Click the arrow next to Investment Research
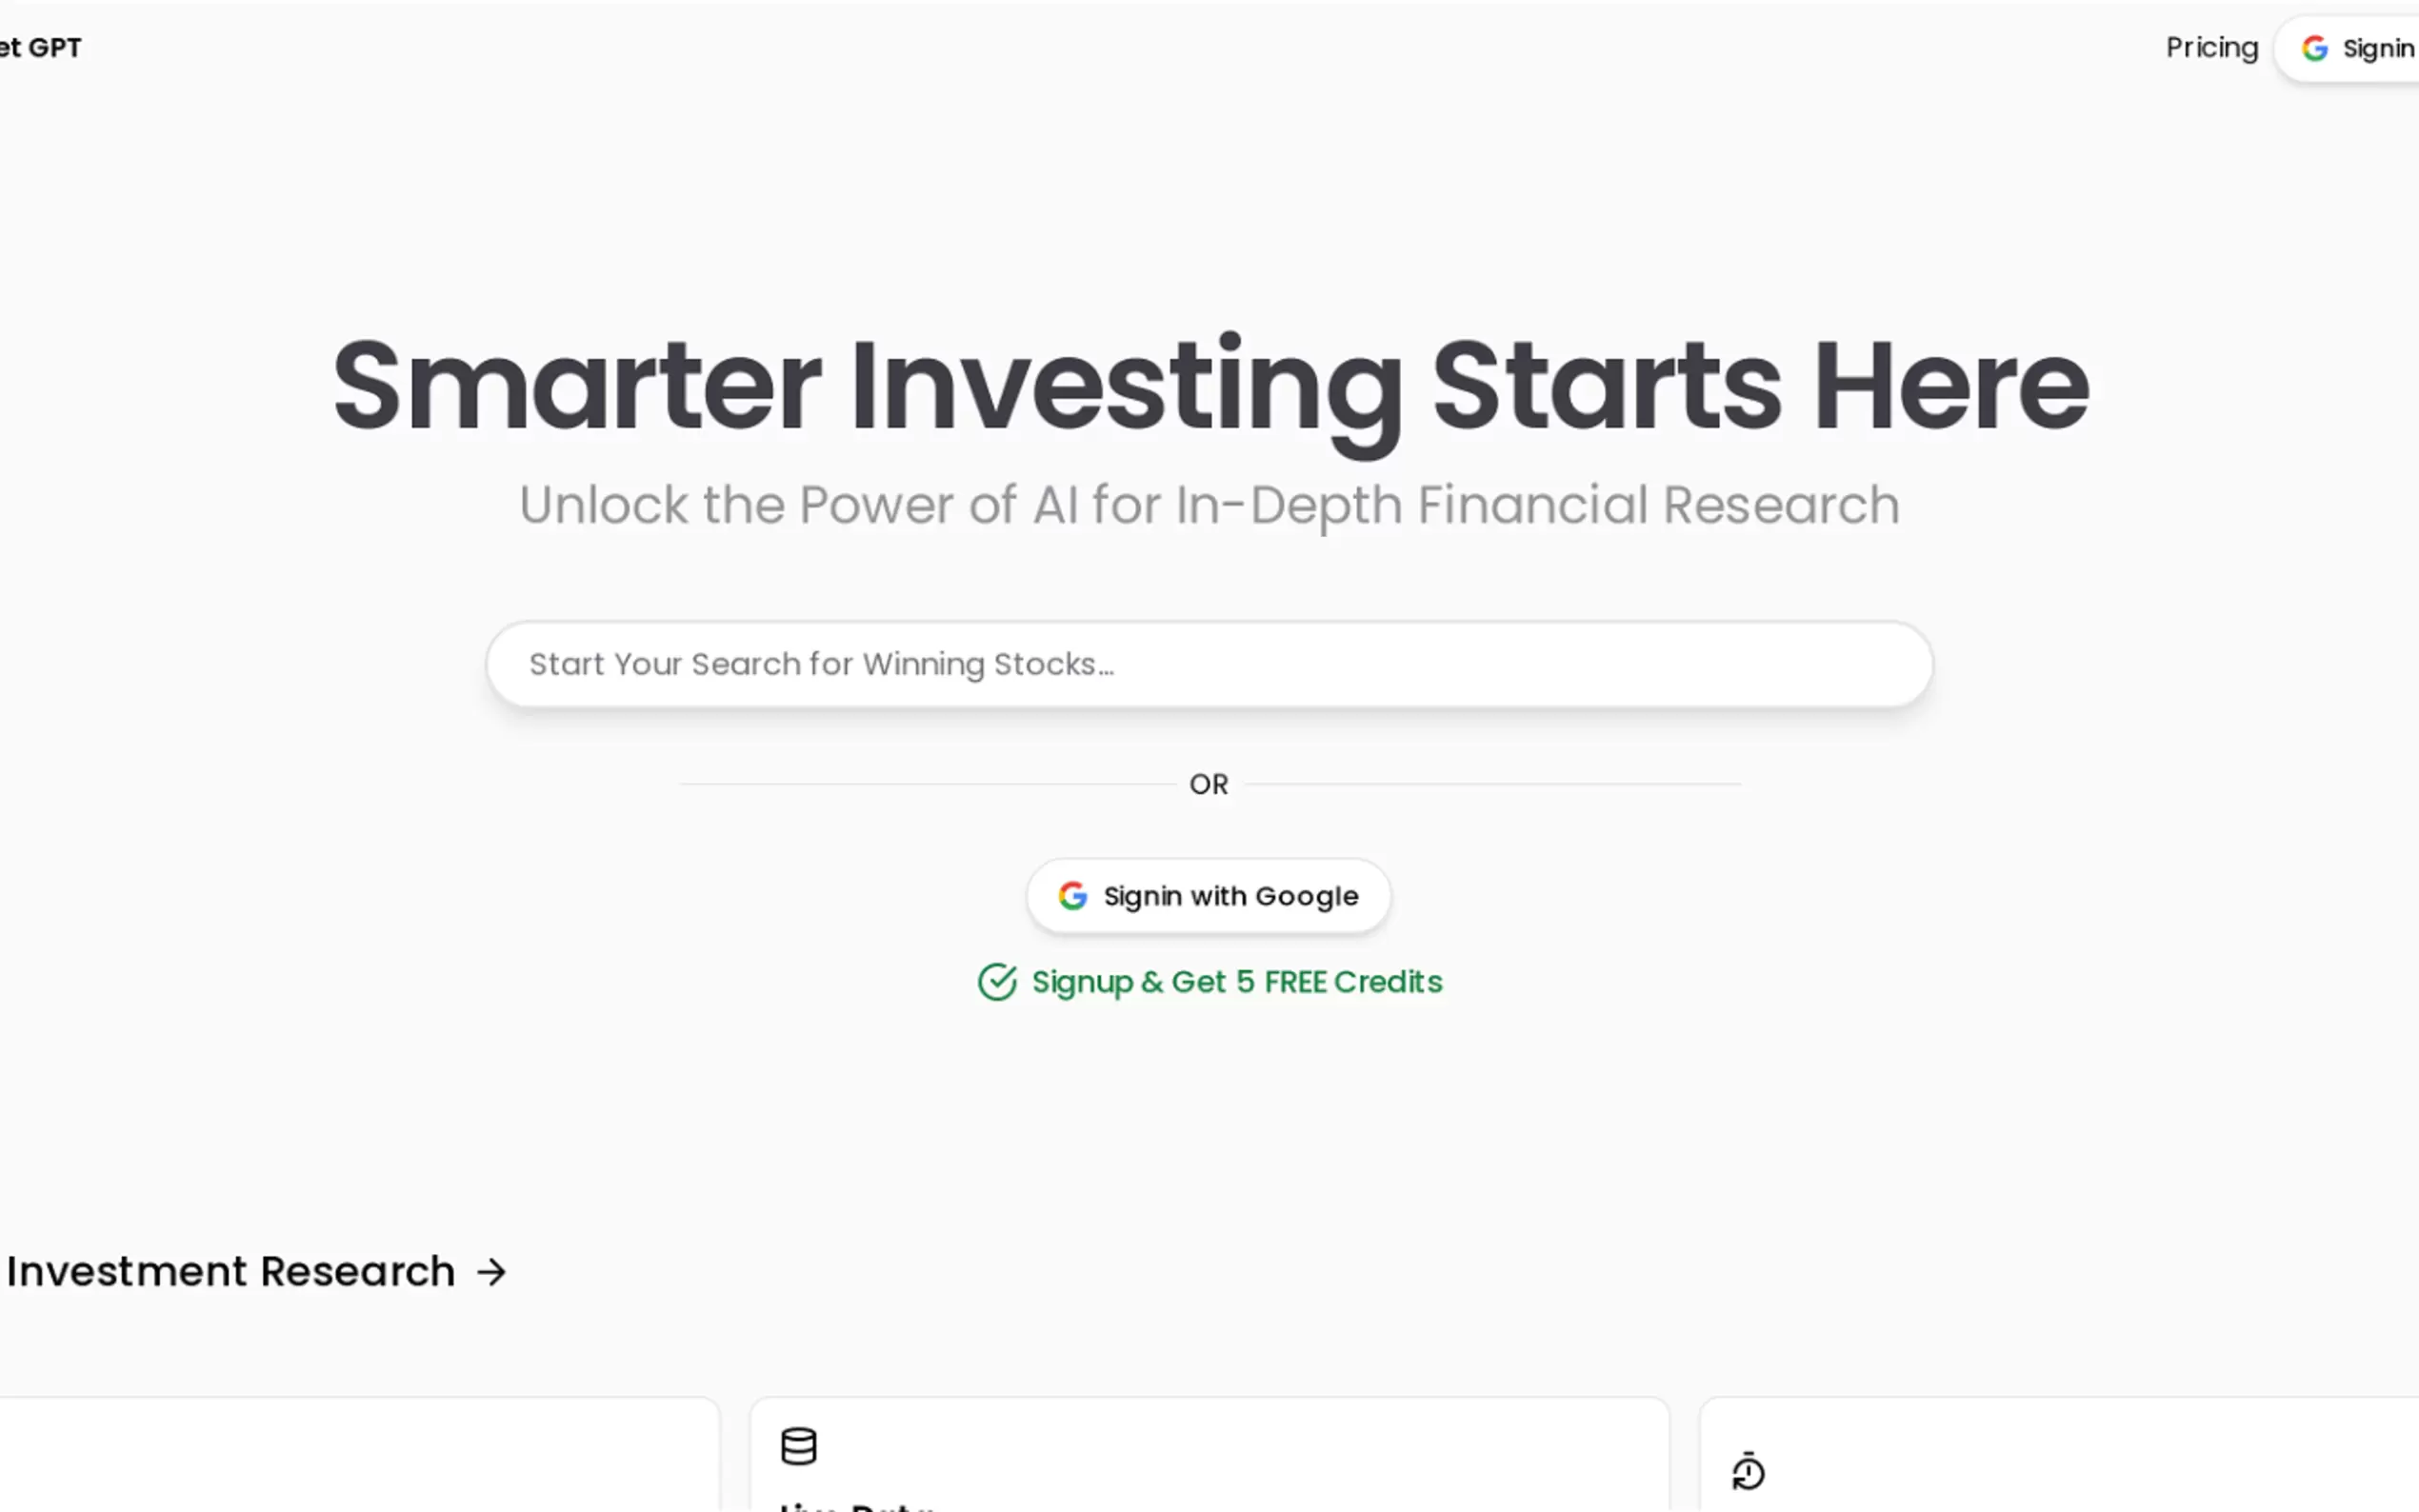 (x=491, y=1272)
